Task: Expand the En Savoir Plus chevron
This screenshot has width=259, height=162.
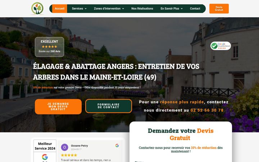Action: (182, 9)
